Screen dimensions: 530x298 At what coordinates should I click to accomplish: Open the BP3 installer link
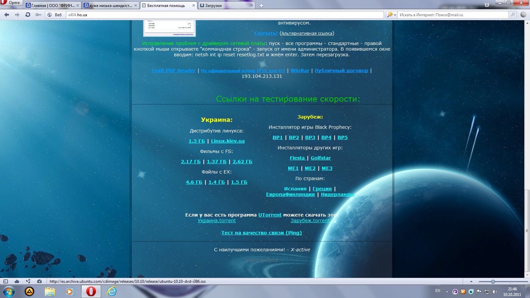tap(310, 137)
